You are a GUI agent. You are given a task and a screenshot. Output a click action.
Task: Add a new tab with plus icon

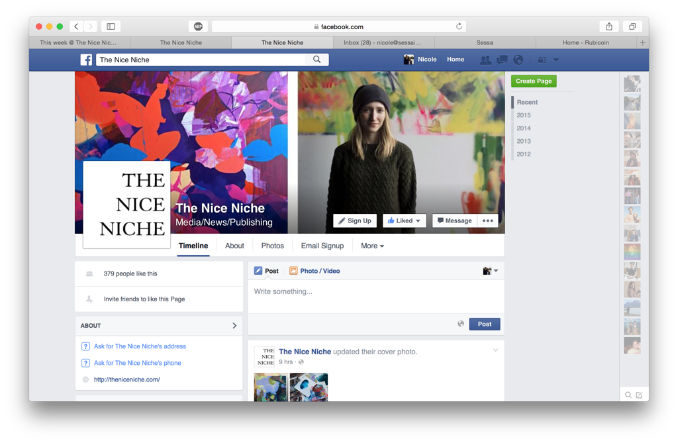tap(642, 42)
